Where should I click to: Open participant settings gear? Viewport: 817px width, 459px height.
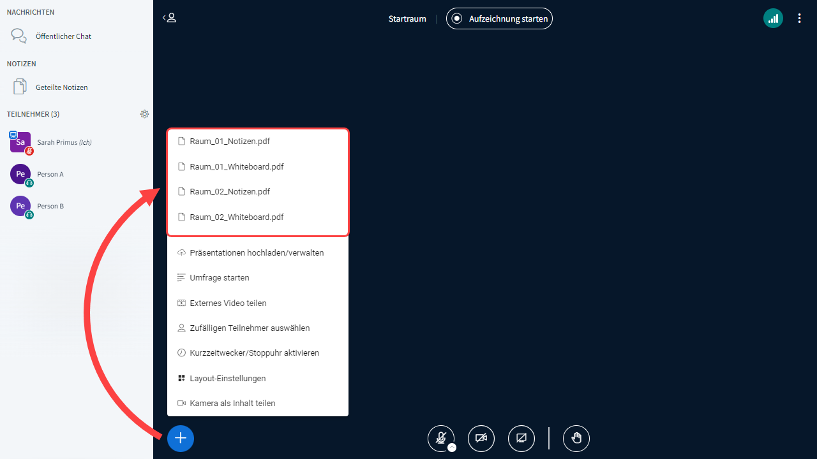tap(145, 114)
